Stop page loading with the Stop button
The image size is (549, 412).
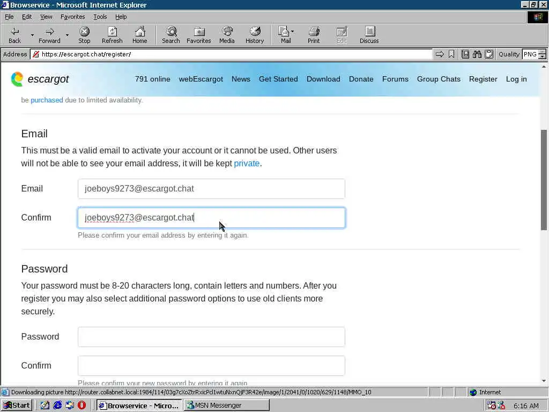click(84, 35)
